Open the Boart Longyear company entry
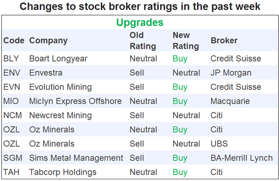 (58, 59)
